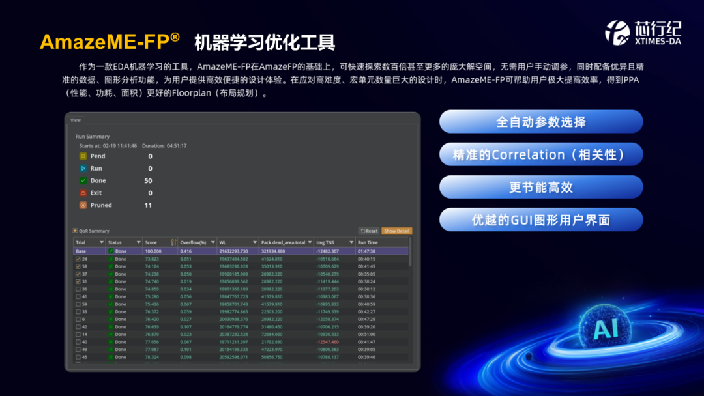Click the Done status icon for trial 6
Viewport: 704px width, 396px height.
pos(110,319)
